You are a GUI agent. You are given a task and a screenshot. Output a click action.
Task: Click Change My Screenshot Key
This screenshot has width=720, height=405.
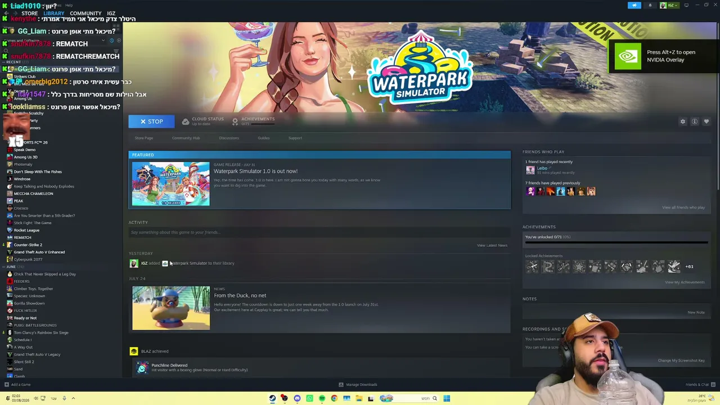point(681,361)
